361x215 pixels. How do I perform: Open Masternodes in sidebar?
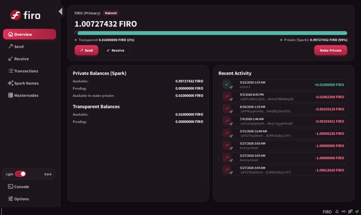pos(29,96)
